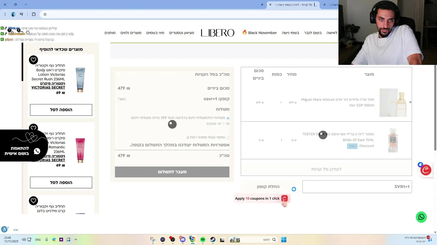Click the Apply 10 coupons red icon

pos(285,198)
